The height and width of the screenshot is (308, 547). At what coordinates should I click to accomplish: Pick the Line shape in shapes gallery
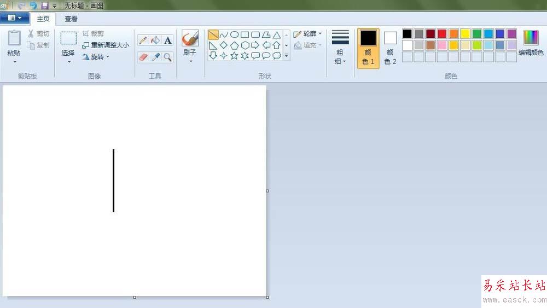[x=213, y=34]
